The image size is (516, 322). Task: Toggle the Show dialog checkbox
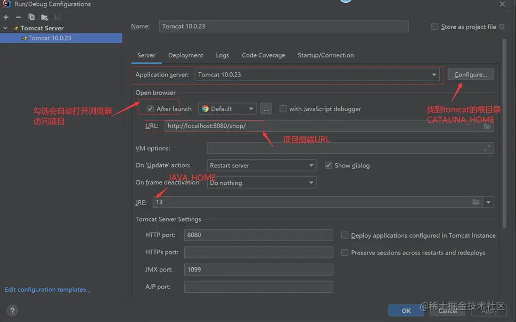[329, 165]
